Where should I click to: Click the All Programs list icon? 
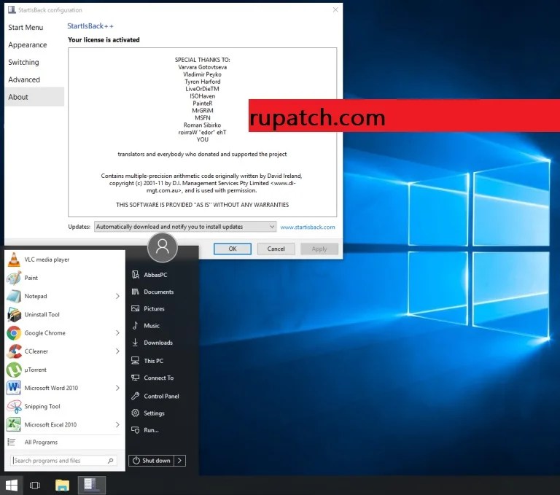pyautogui.click(x=12, y=442)
